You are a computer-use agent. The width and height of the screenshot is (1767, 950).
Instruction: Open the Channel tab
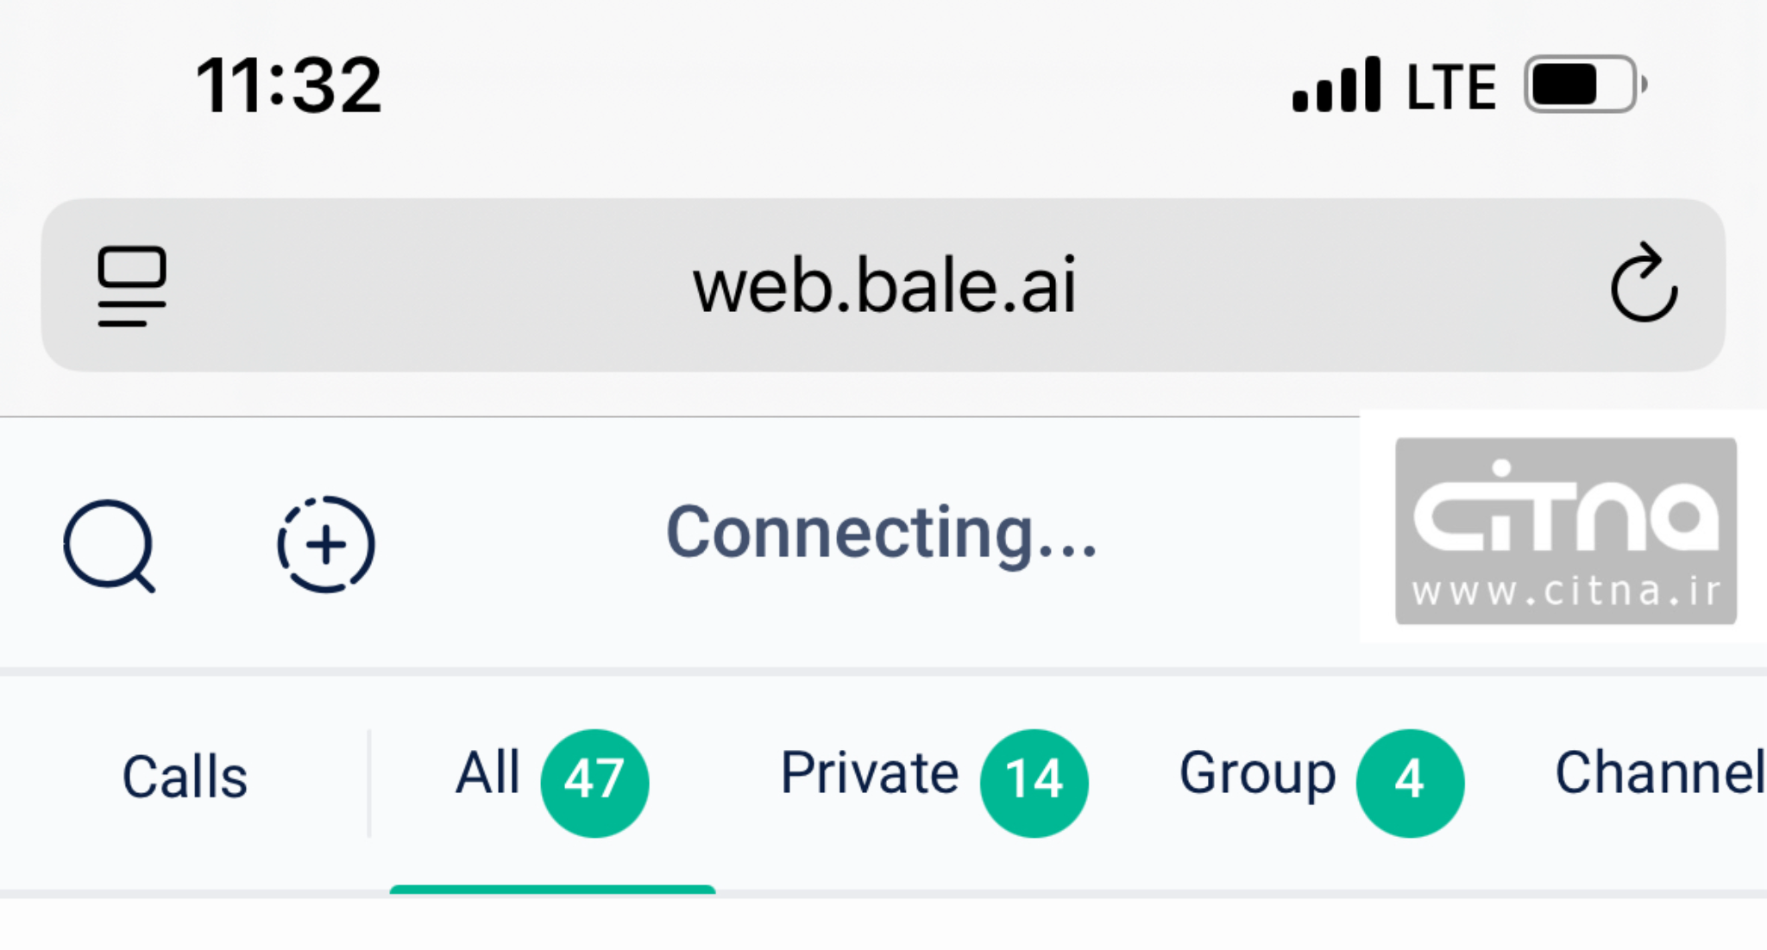1658,773
